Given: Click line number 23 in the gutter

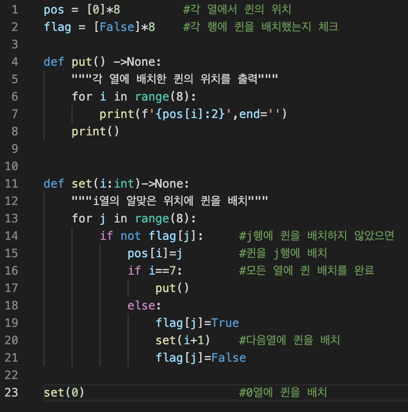Looking at the screenshot, I should pos(12,392).
